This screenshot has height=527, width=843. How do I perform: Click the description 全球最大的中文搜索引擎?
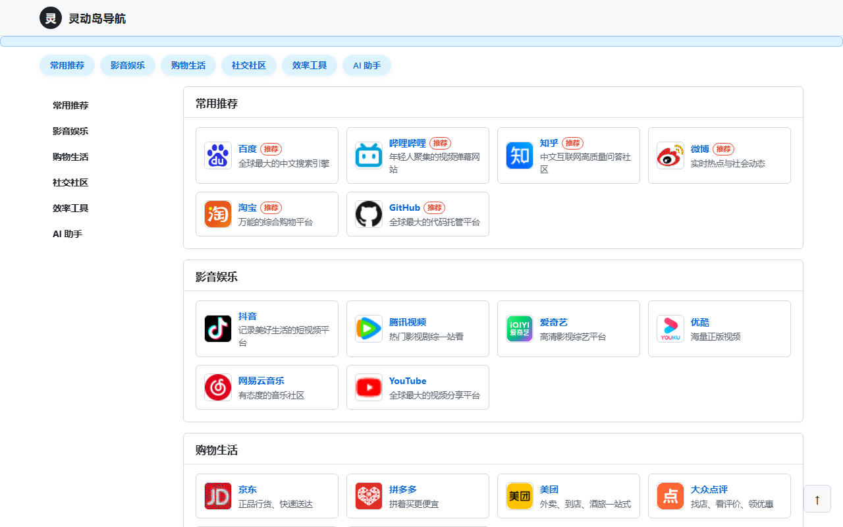click(x=284, y=163)
